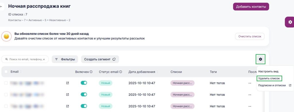Click the Новый status badge in third row
Image resolution: width=294 pixels, height=112 pixels.
coord(106,106)
